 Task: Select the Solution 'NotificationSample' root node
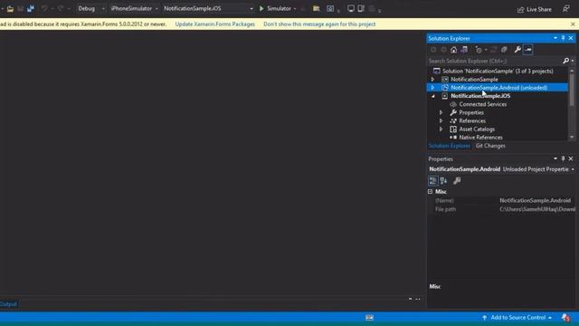(498, 71)
